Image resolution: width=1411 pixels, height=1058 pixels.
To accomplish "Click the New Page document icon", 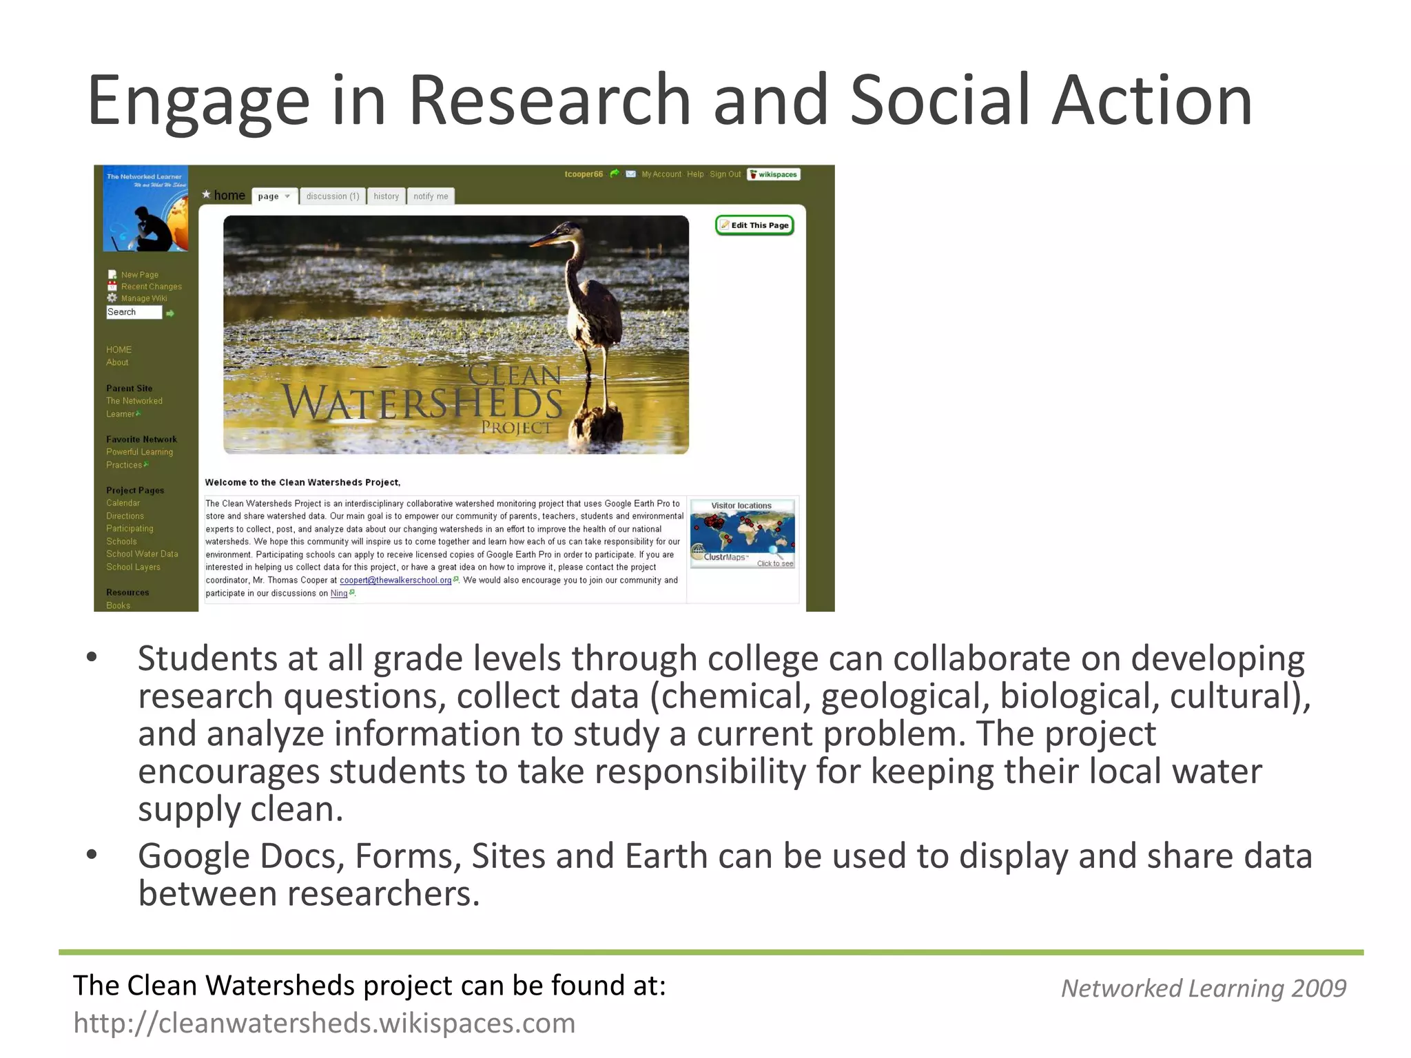I will click(112, 274).
